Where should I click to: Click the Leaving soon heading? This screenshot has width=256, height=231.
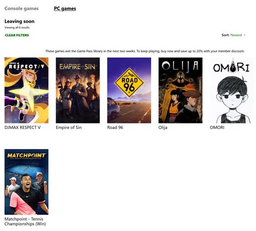[x=19, y=22]
